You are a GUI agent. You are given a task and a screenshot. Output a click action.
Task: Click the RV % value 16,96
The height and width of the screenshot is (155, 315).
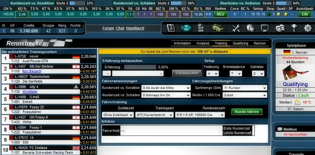coord(198,14)
